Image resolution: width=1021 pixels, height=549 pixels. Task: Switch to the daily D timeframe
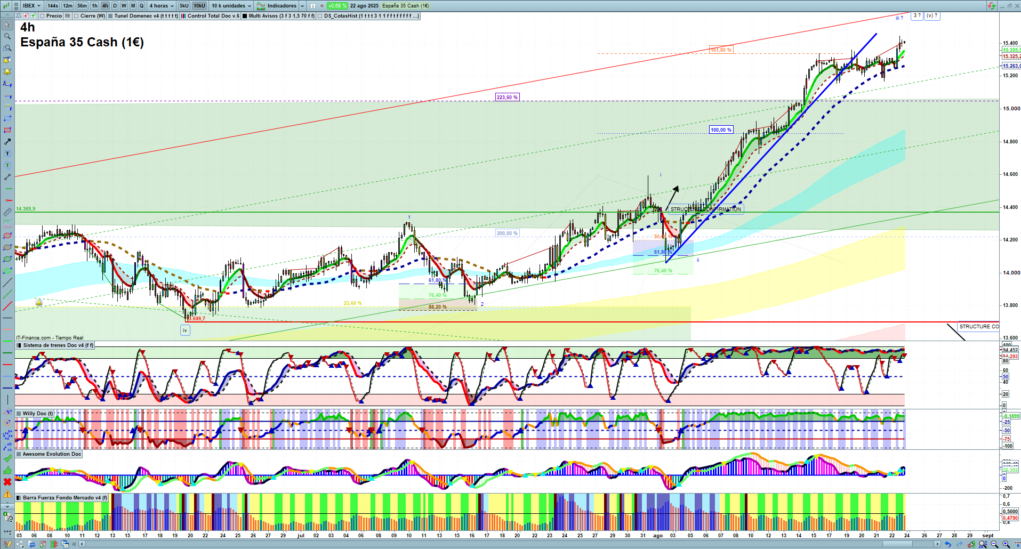pos(115,6)
